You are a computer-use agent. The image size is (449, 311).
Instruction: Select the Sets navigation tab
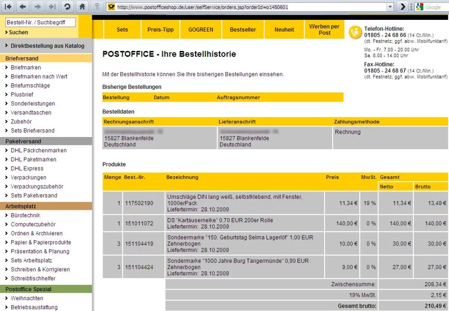click(x=122, y=30)
